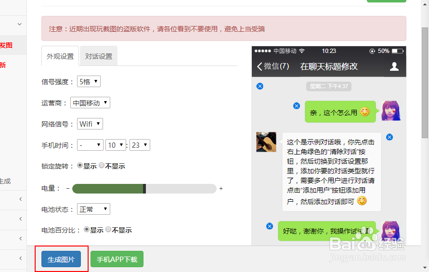Open the 电池状态 dropdown showing 正常

[x=93, y=209]
